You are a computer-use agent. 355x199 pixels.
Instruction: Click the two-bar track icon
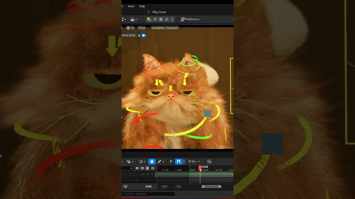click(x=137, y=168)
